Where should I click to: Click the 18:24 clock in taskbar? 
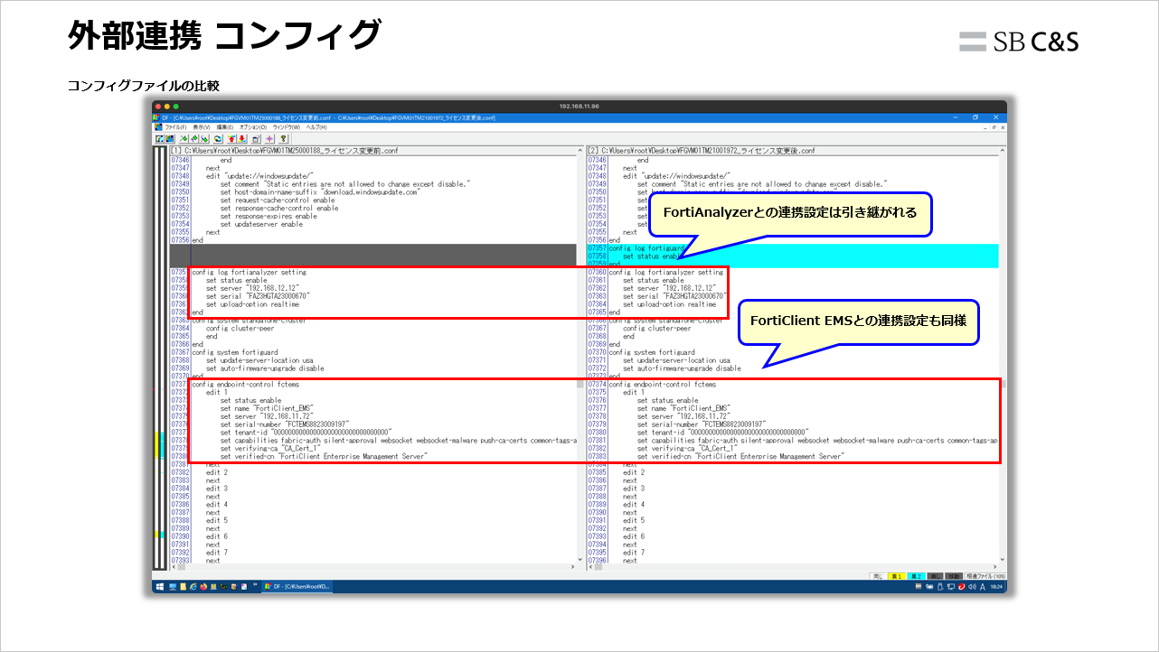pos(995,587)
